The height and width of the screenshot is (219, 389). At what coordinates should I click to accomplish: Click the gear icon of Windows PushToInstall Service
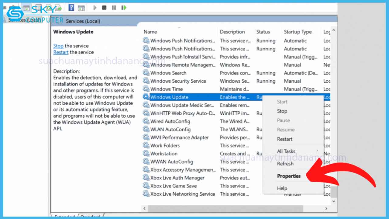click(146, 57)
